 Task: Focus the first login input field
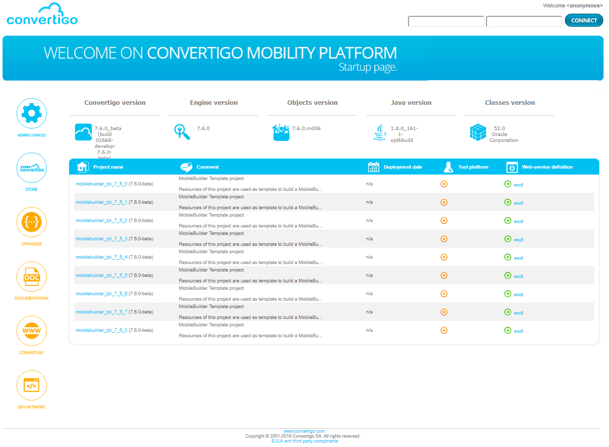coord(446,21)
